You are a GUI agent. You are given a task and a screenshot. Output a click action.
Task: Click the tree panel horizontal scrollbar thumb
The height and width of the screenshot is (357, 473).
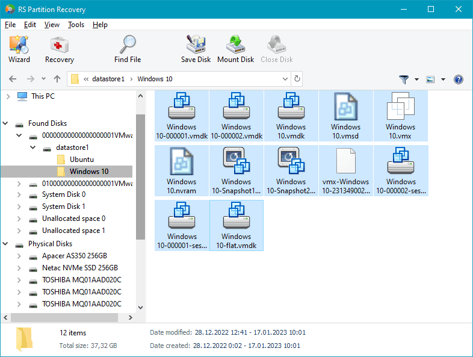coord(64,317)
